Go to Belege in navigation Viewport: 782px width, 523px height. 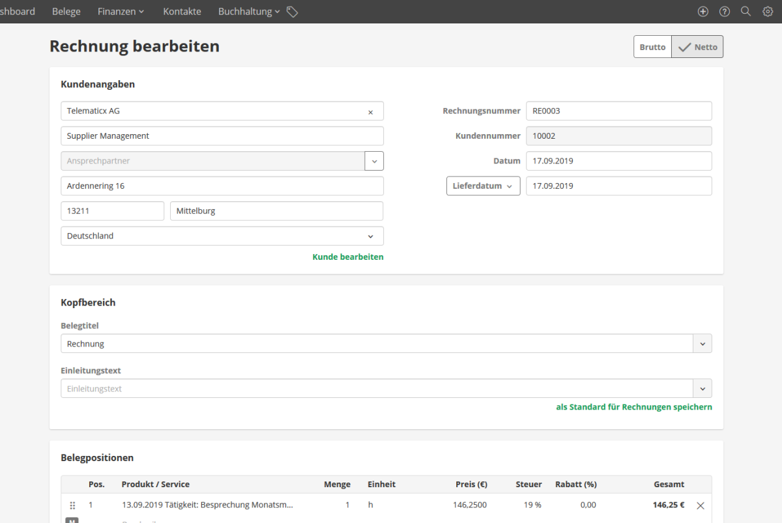pos(66,12)
